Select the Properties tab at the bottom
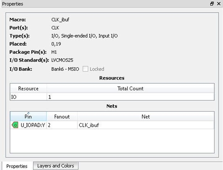Screen dimensions: 223x170 (17, 166)
